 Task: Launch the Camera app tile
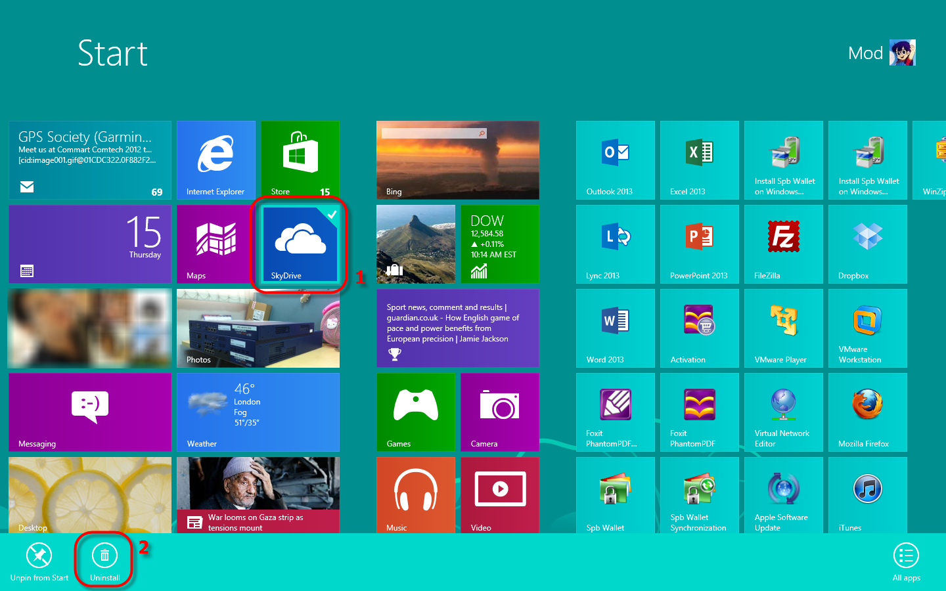[x=500, y=412]
